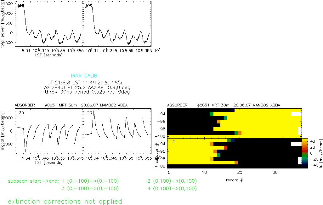The height and width of the screenshot is (205, 323).
Task: Click the extinction corrections not applied message
Action: (x=65, y=201)
